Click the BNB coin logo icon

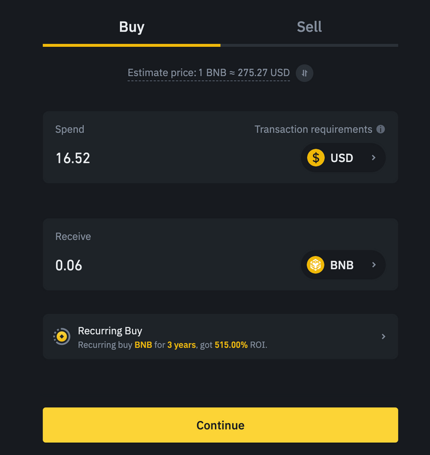[x=315, y=265]
